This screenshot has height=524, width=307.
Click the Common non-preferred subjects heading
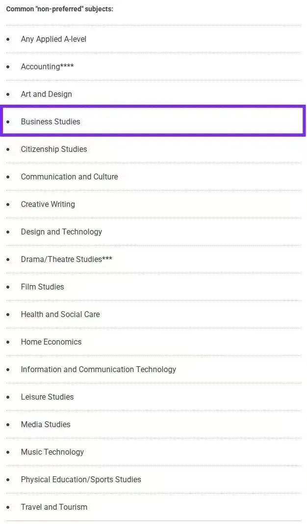coord(60,9)
